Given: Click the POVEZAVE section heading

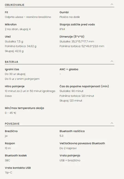Looking at the screenshot, I should pyautogui.click(x=12, y=124).
